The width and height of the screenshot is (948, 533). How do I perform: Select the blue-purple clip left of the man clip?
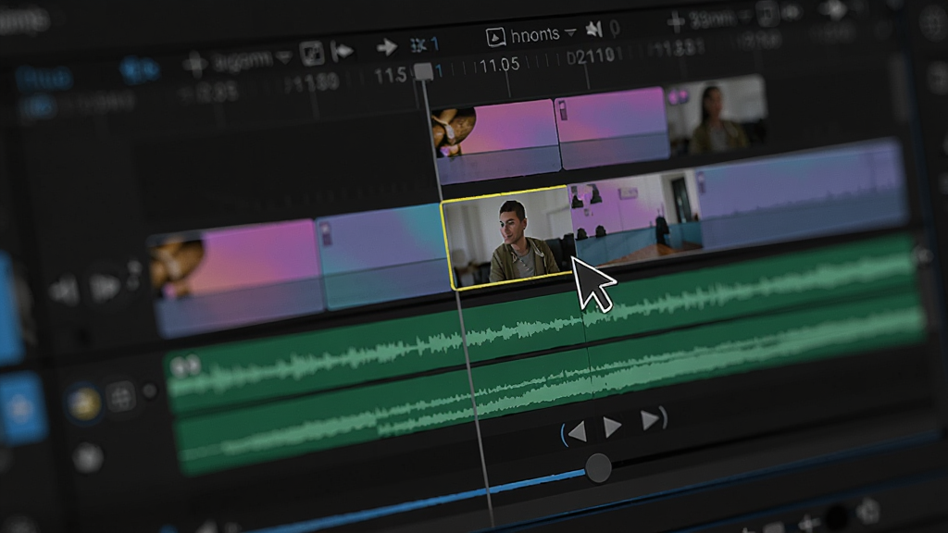click(382, 255)
